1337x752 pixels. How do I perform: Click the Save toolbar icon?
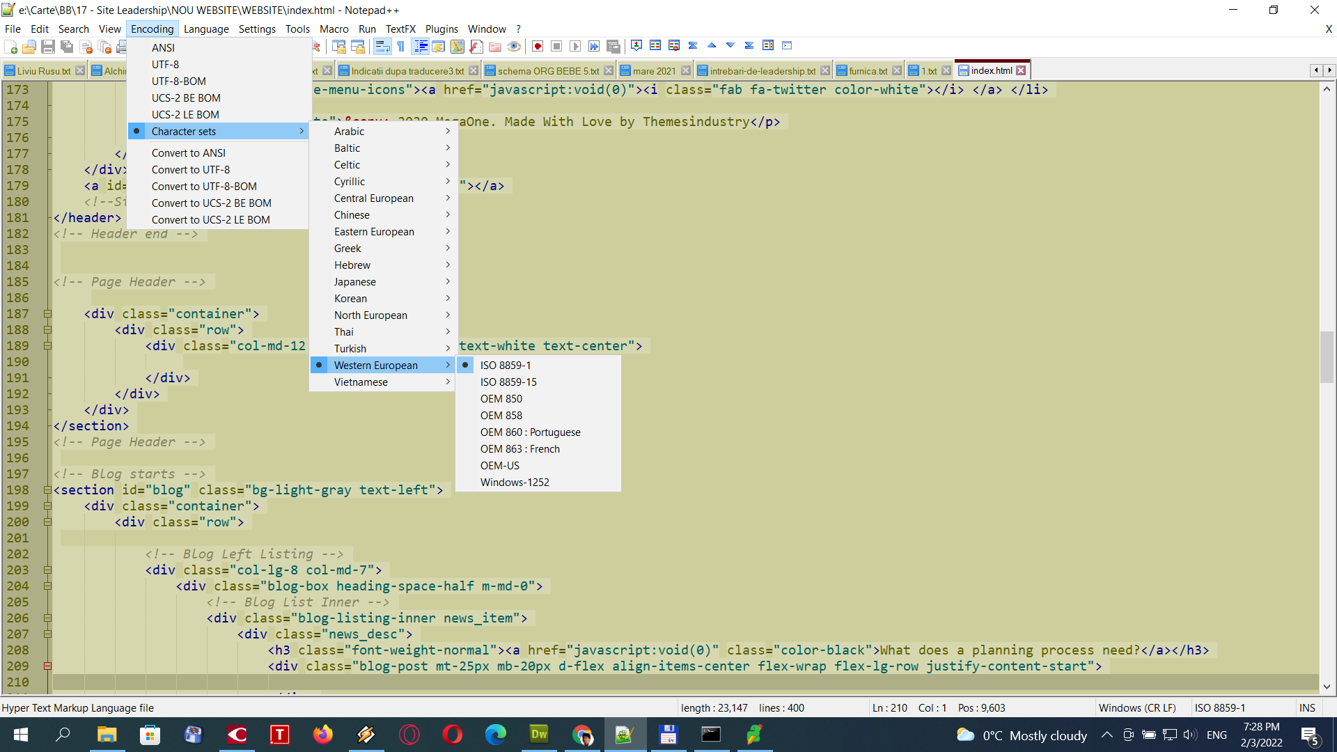(x=48, y=47)
